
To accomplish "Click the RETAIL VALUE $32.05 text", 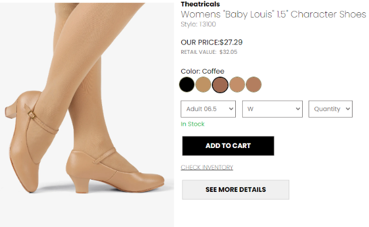I will [x=209, y=52].
